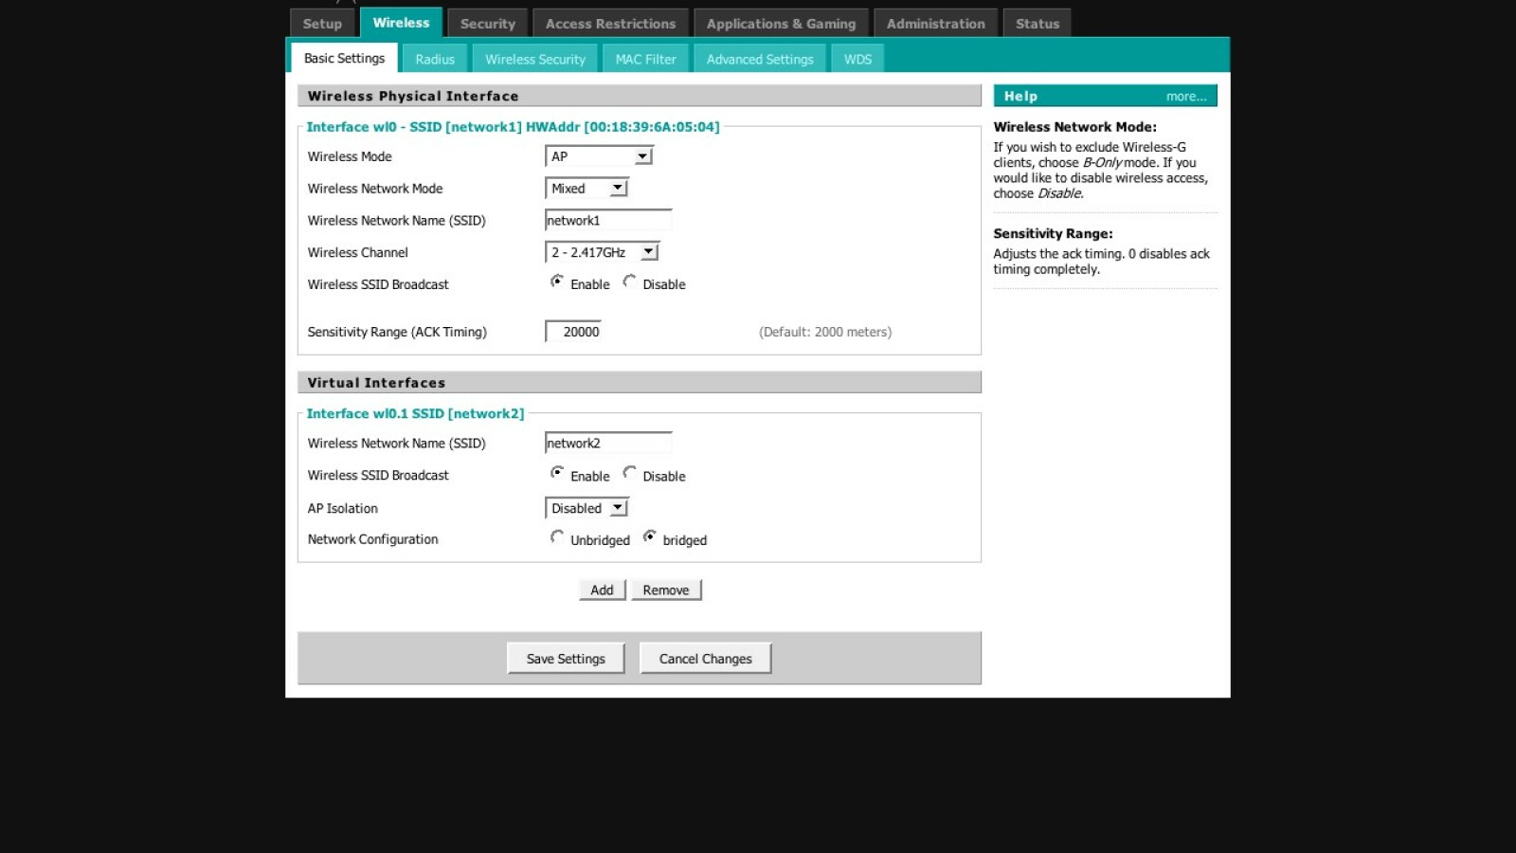Choose bridged network configuration option
This screenshot has width=1516, height=853.
(x=650, y=537)
